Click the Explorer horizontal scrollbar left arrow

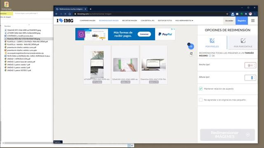[x=3, y=143]
